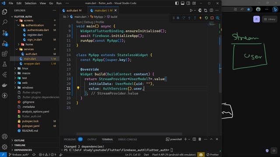Open the View menu
280x157 pixels.
(x=43, y=3)
